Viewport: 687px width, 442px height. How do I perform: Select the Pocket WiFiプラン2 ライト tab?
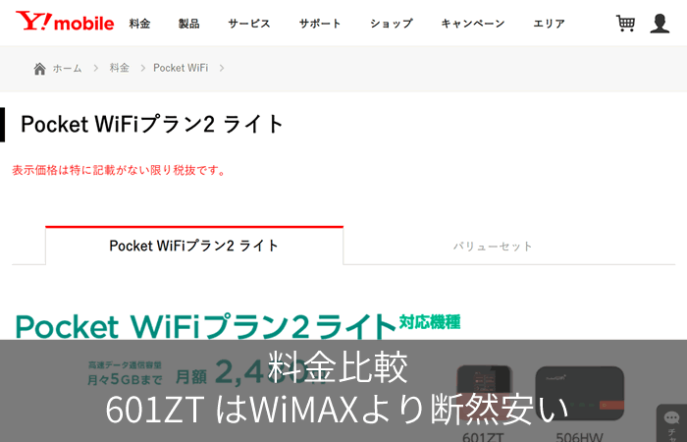pos(194,246)
